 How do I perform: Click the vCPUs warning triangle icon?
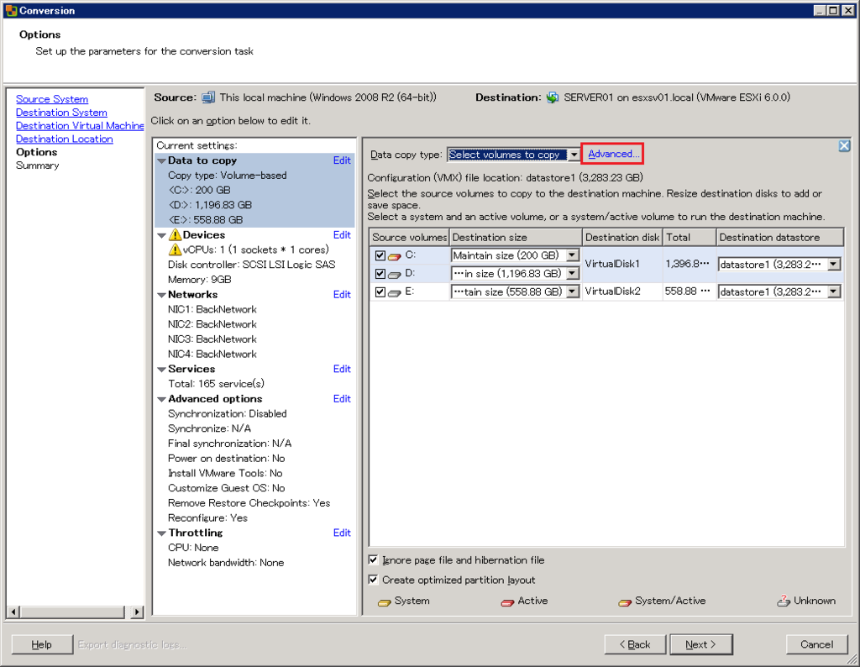[175, 249]
